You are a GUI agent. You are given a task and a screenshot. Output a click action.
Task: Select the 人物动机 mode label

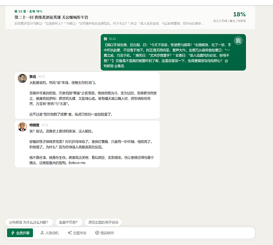52,233
